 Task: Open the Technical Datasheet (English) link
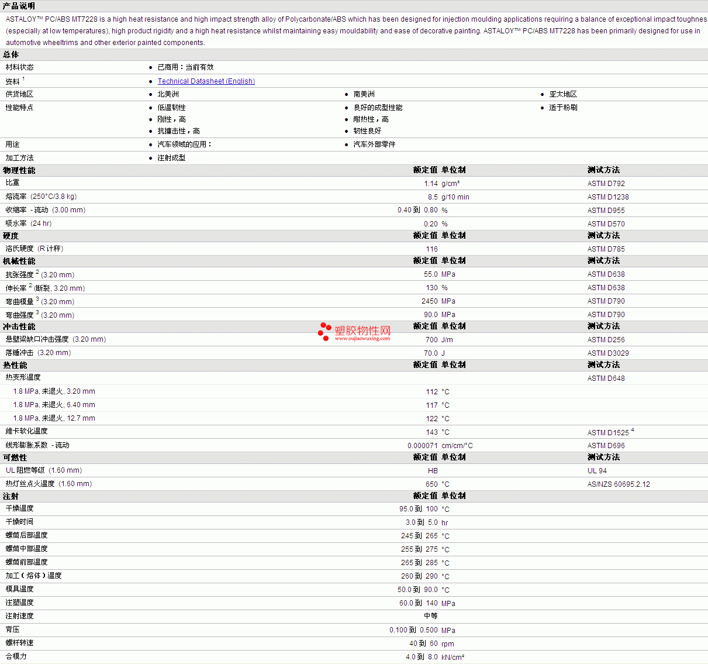[206, 81]
